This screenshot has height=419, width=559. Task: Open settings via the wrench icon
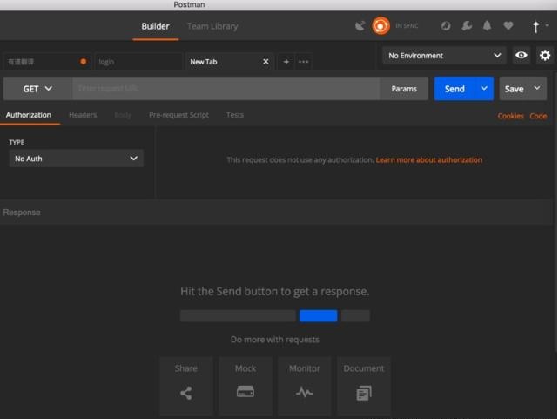point(467,26)
